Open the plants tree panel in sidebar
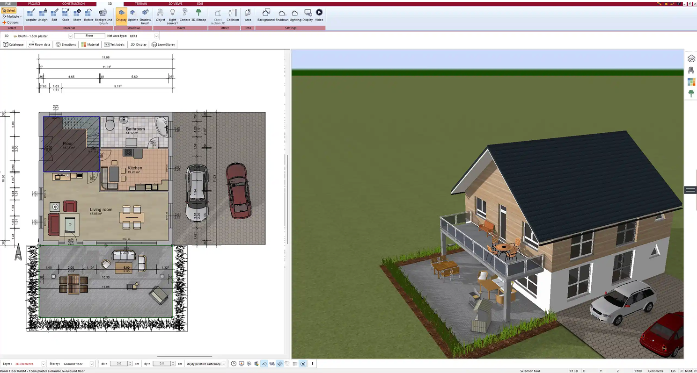The image size is (697, 373). [x=691, y=93]
